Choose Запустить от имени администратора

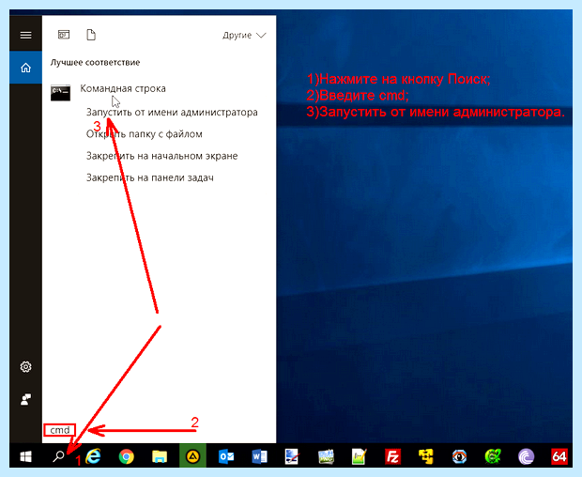point(172,112)
